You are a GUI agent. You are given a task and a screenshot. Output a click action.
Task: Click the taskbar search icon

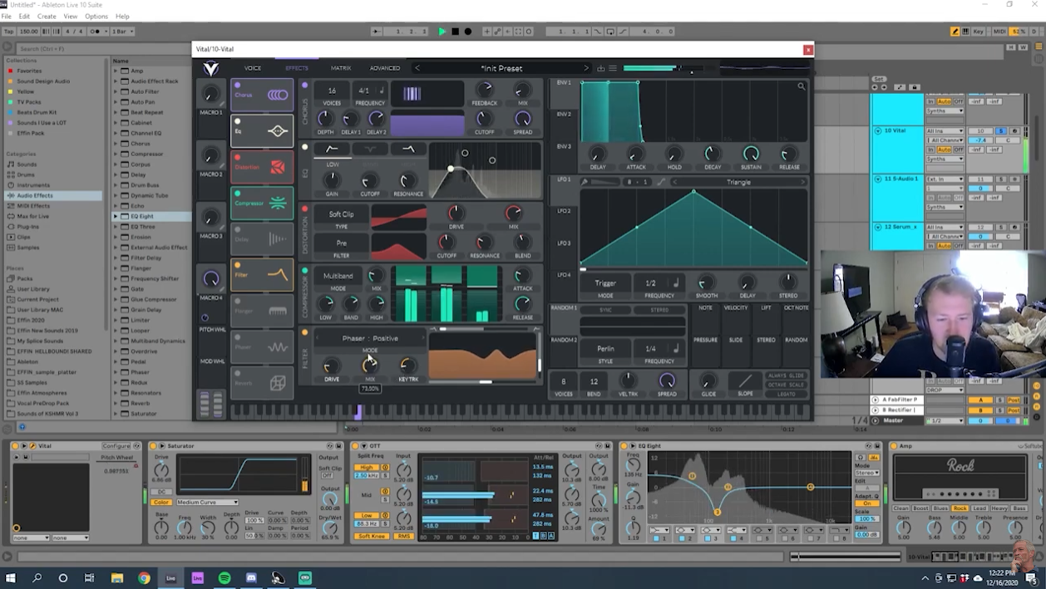37,578
